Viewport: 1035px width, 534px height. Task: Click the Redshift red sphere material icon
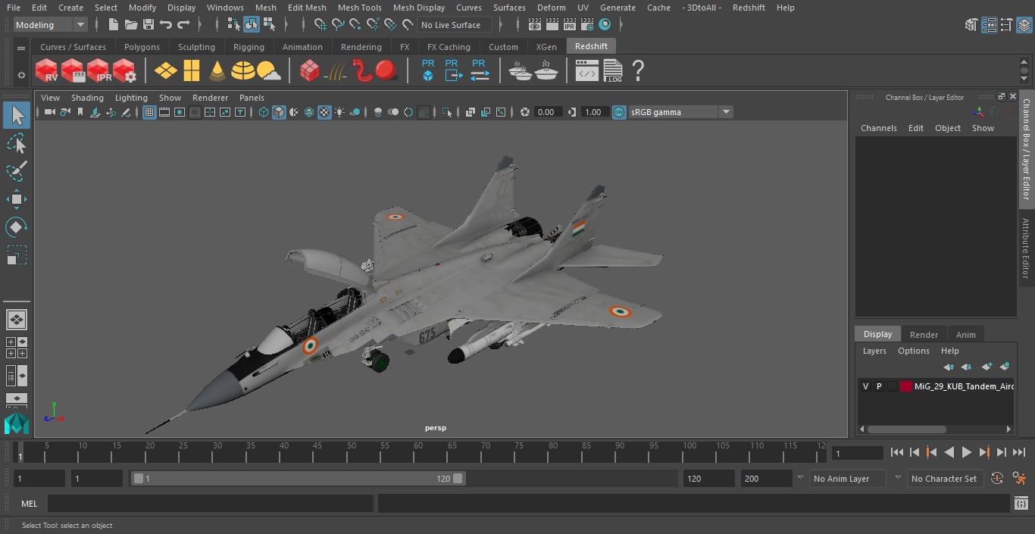click(x=386, y=70)
